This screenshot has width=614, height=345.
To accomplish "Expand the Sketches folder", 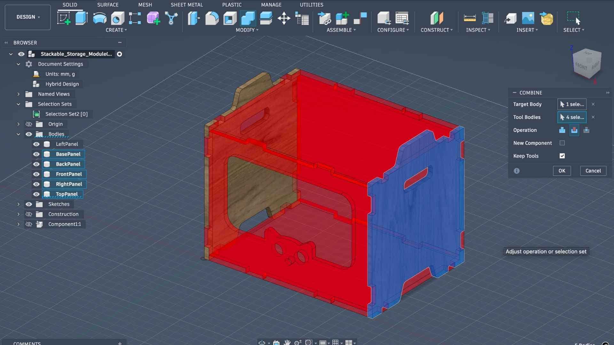I will (18, 204).
